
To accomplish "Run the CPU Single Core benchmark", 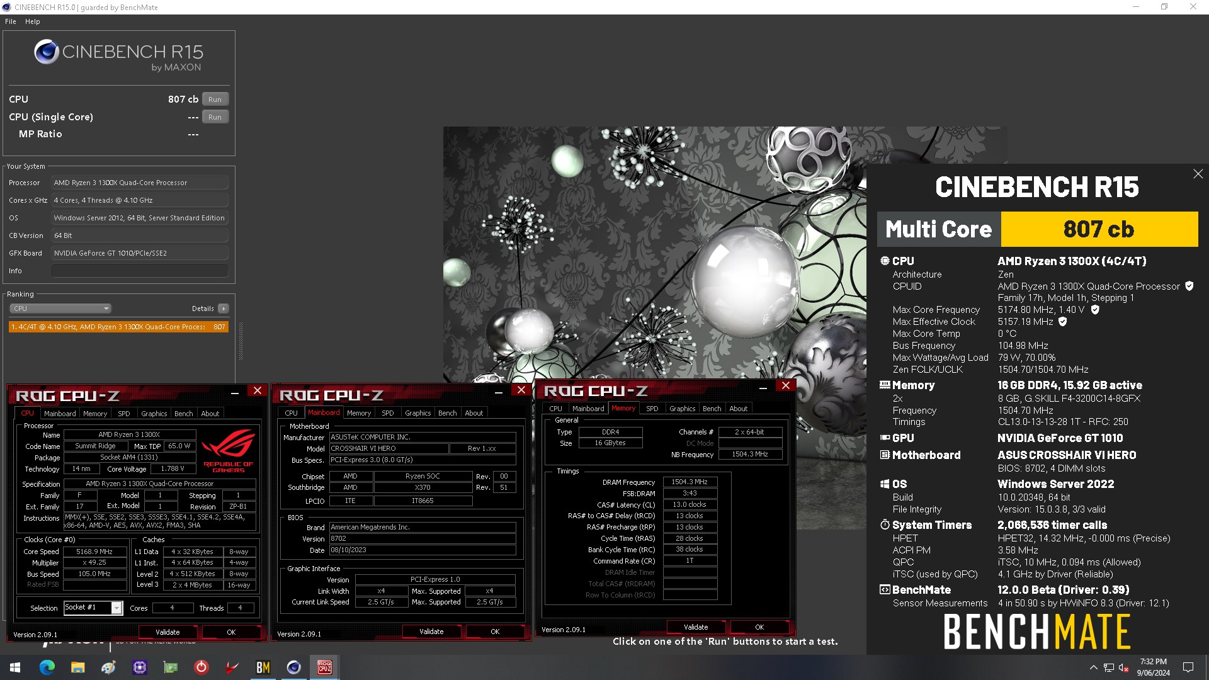I will [215, 117].
